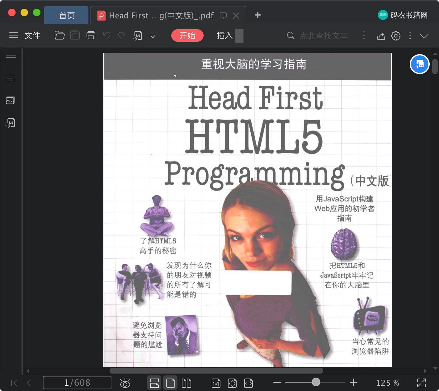Go to previous page arrow
Viewport: 439px width, 391px height.
[29, 383]
